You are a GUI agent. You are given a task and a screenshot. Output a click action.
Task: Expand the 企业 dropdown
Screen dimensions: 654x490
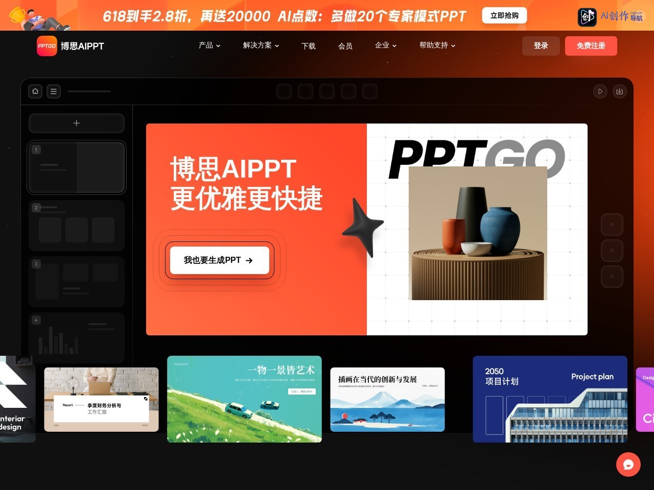pos(386,45)
